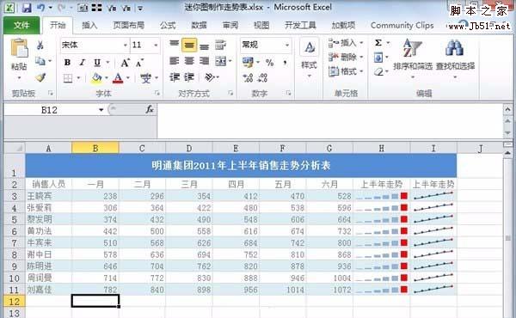Image resolution: width=516 pixels, height=318 pixels.
Task: Select the Cut scissors icon
Action: (40, 45)
